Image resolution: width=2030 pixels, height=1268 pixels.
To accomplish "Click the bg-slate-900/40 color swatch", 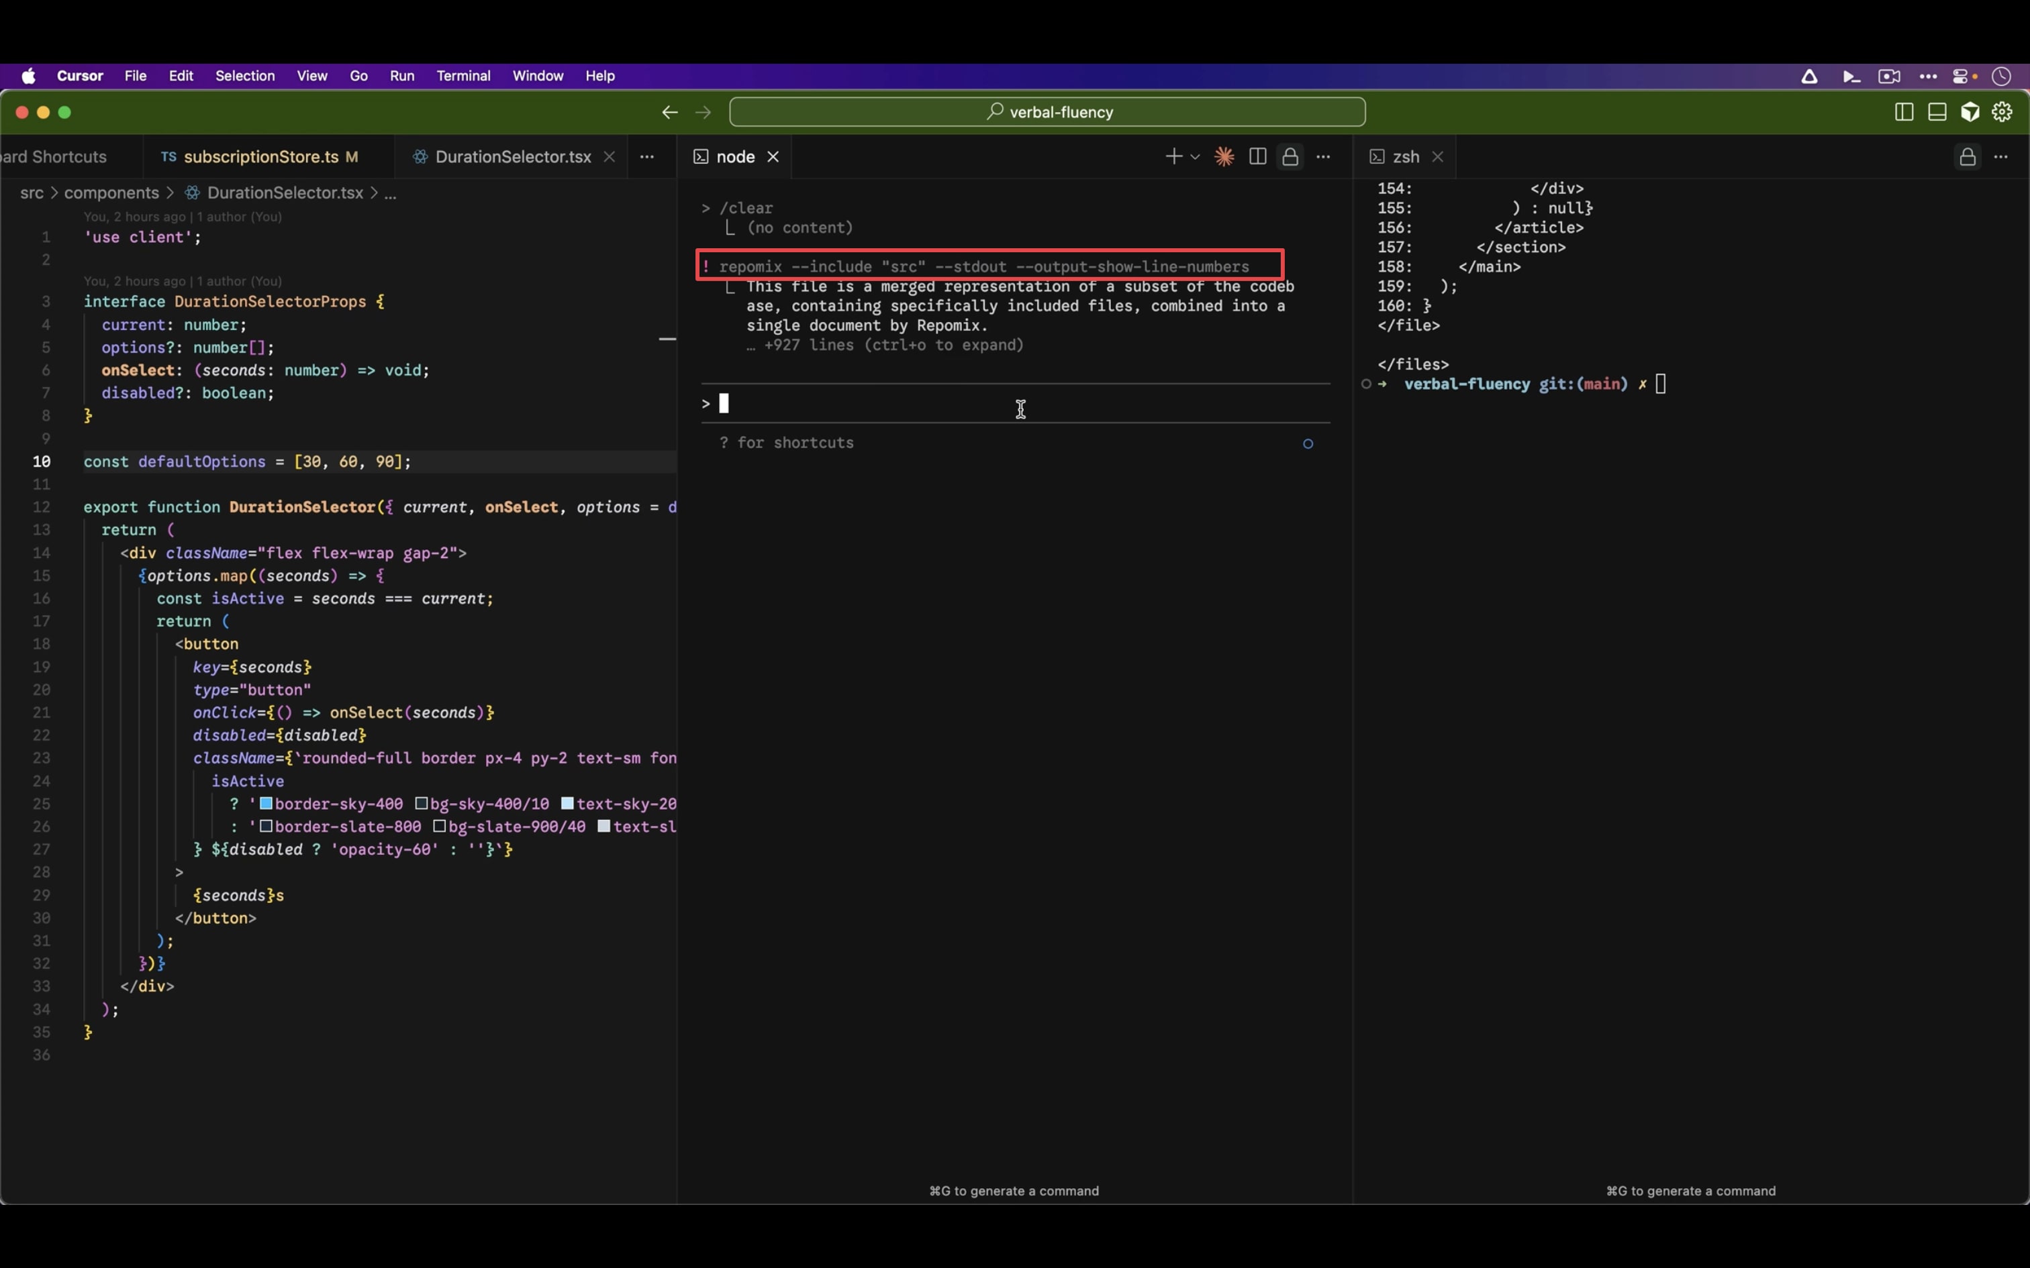I will click(x=439, y=826).
